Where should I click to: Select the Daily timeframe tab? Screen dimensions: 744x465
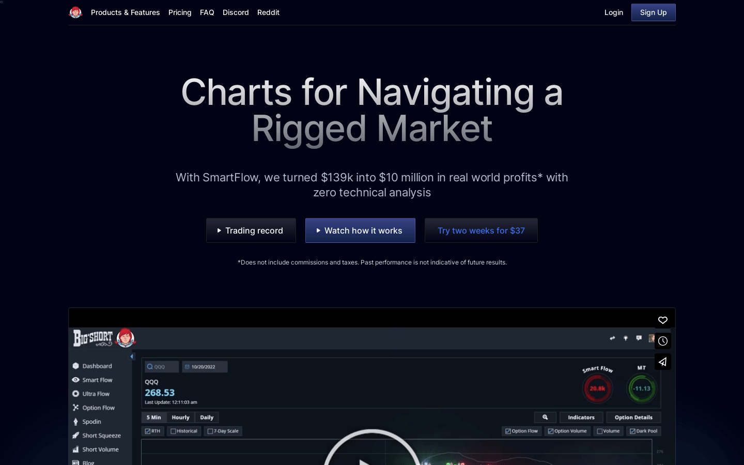[x=207, y=417]
